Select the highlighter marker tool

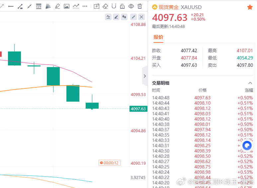[57, 6]
